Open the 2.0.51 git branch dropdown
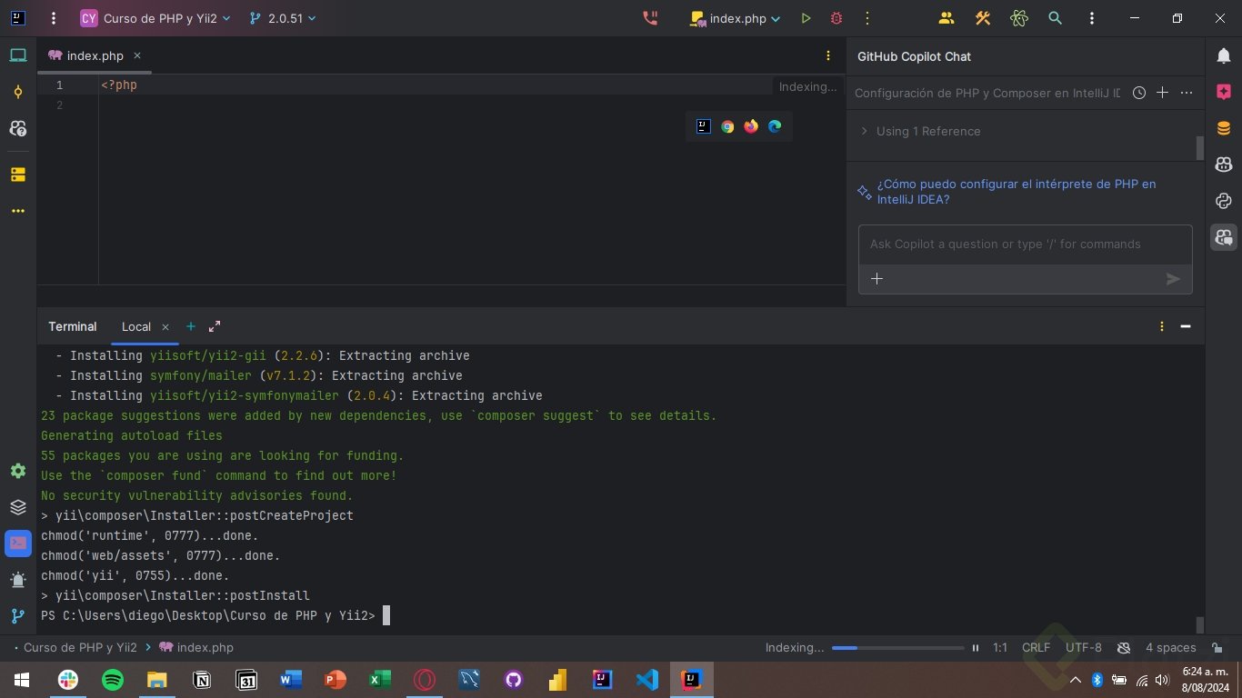 point(285,18)
